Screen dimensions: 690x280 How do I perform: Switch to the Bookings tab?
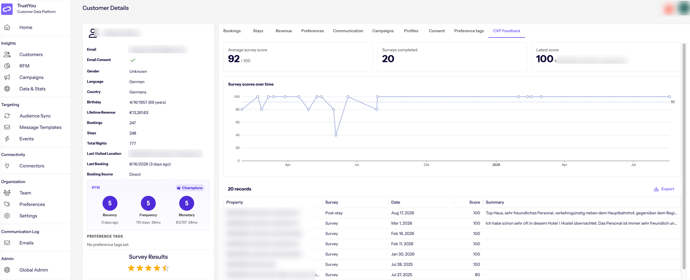pos(232,31)
